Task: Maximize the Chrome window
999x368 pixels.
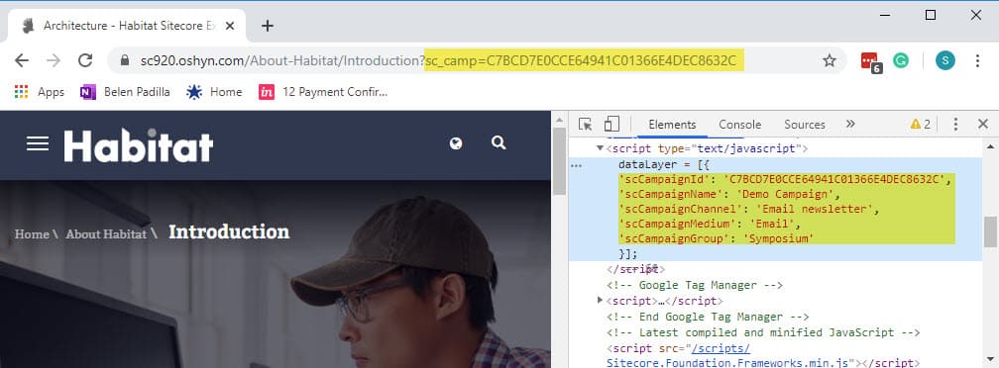Action: pyautogui.click(x=931, y=15)
